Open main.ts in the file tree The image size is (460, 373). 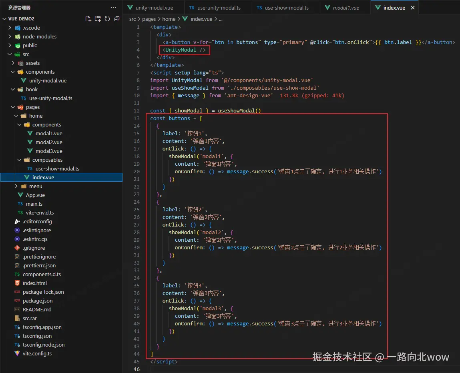click(x=61, y=204)
